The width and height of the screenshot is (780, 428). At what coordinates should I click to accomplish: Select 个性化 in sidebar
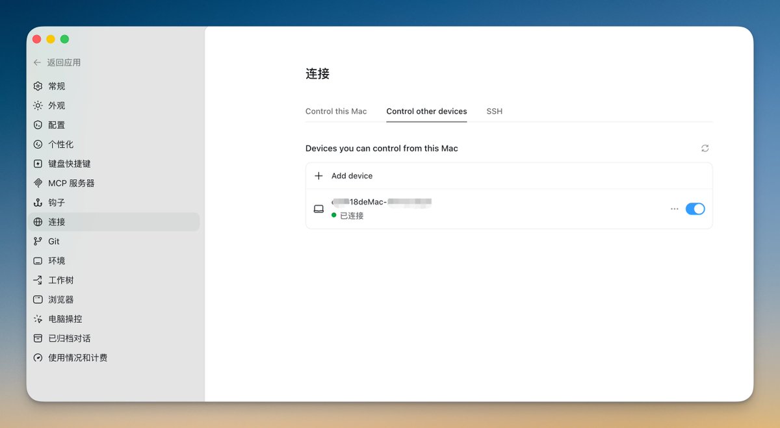coord(113,144)
